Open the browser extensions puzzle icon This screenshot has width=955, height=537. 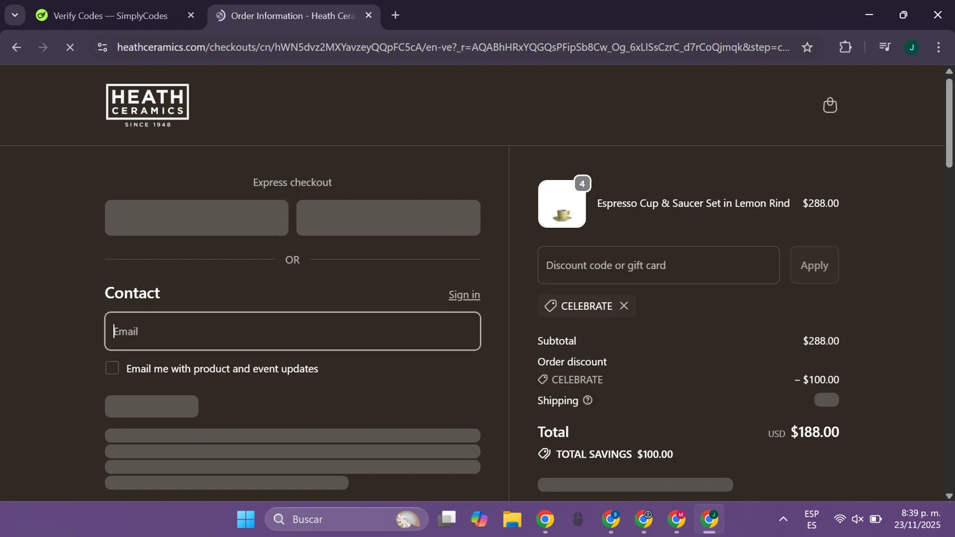click(845, 47)
